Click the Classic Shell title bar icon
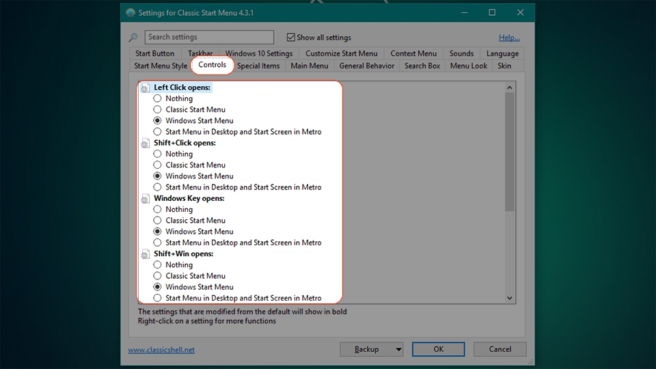 (x=131, y=12)
